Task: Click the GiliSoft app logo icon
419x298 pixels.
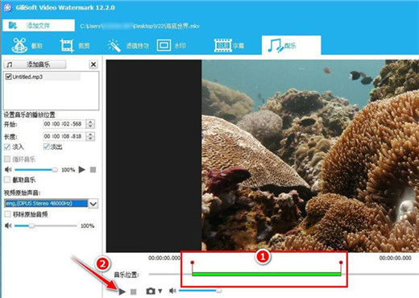Action: point(7,7)
